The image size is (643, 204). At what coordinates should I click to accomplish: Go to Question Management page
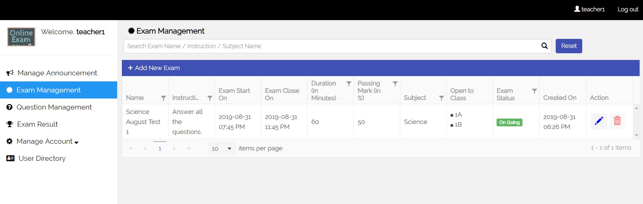click(54, 107)
